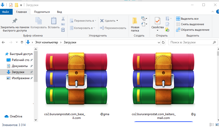Click the Edit icon in Открыть group
Image resolution: width=219 pixels, height=127 pixels.
click(168, 24)
